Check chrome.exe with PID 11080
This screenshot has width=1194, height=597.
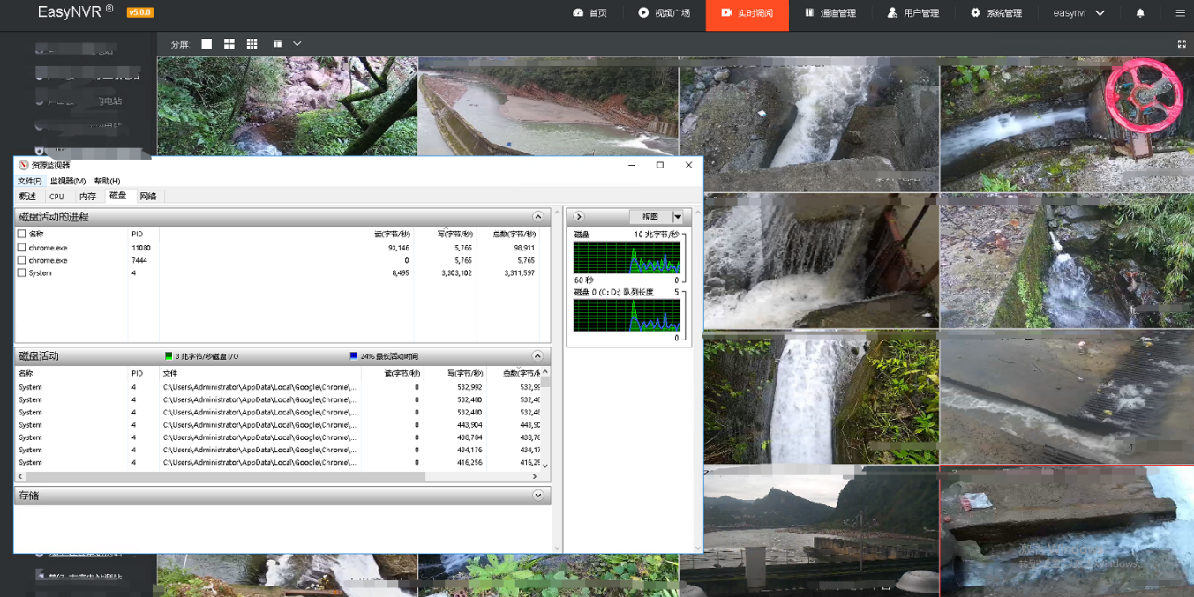[x=22, y=248]
